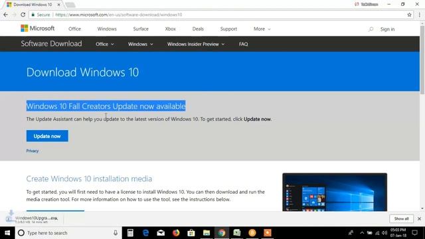
Task: Click the Windows 10 laptop image
Action: pyautogui.click(x=335, y=192)
